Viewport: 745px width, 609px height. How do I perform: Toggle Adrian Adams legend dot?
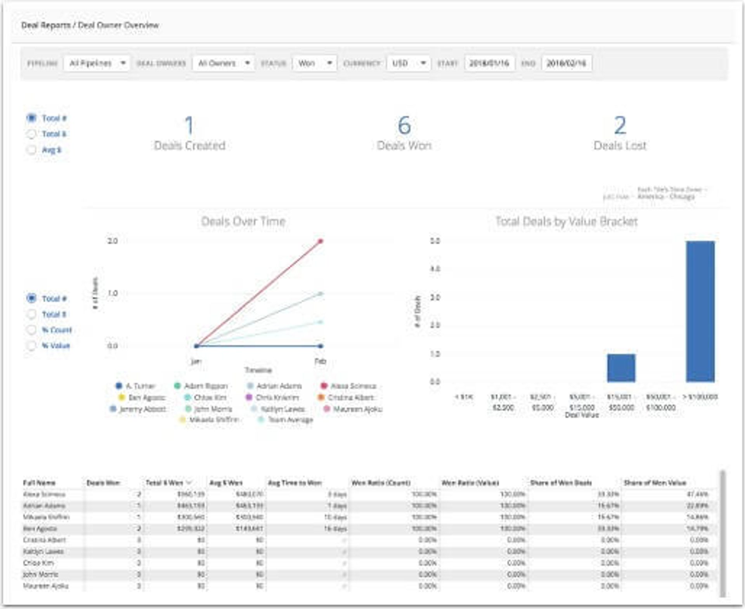(x=250, y=386)
